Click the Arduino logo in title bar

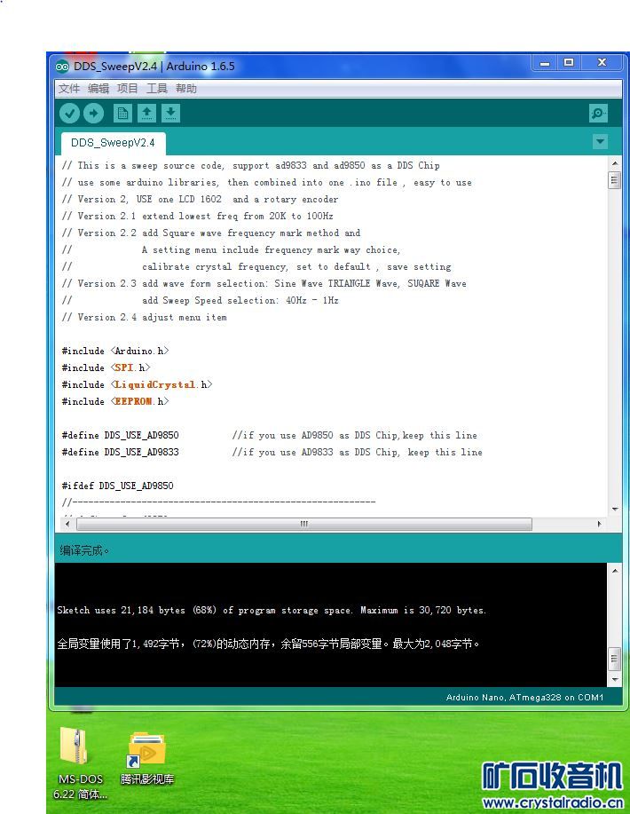[62, 67]
